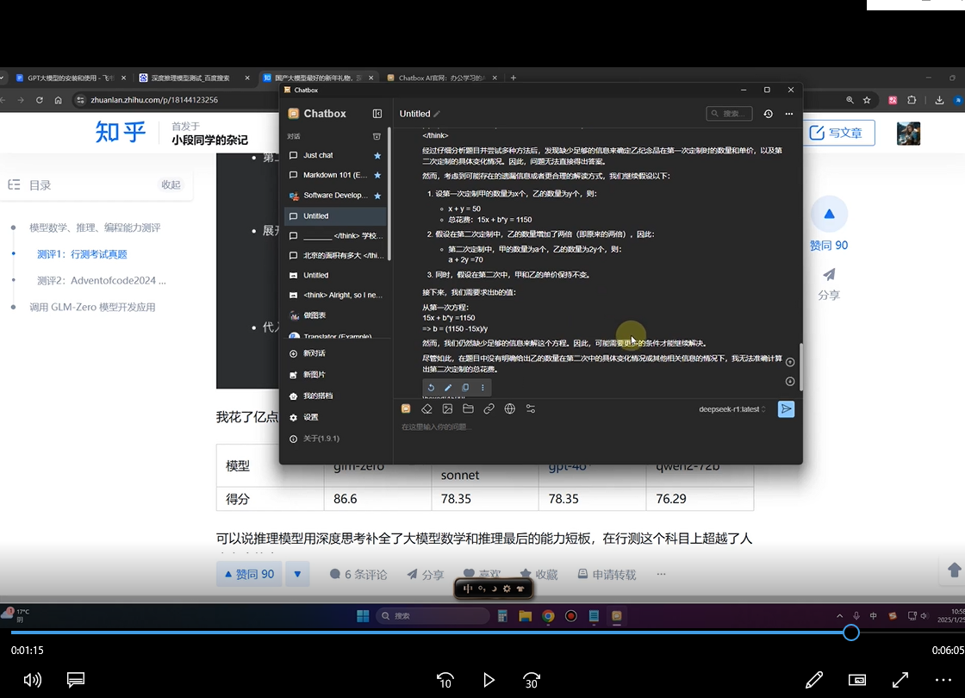Start a new chat via 新对话
965x698 pixels.
(x=335, y=353)
